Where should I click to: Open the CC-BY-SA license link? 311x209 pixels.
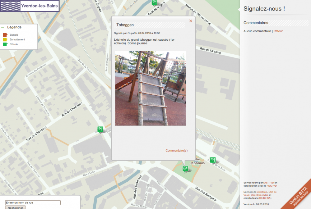point(265,198)
